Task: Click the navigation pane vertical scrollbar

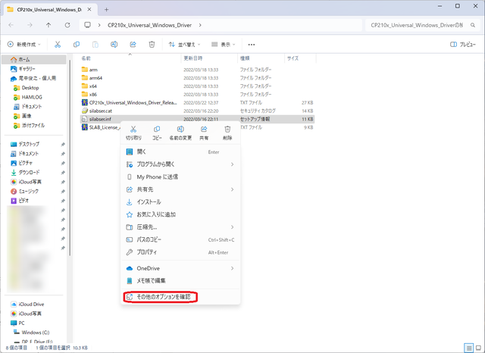Action: click(70, 158)
